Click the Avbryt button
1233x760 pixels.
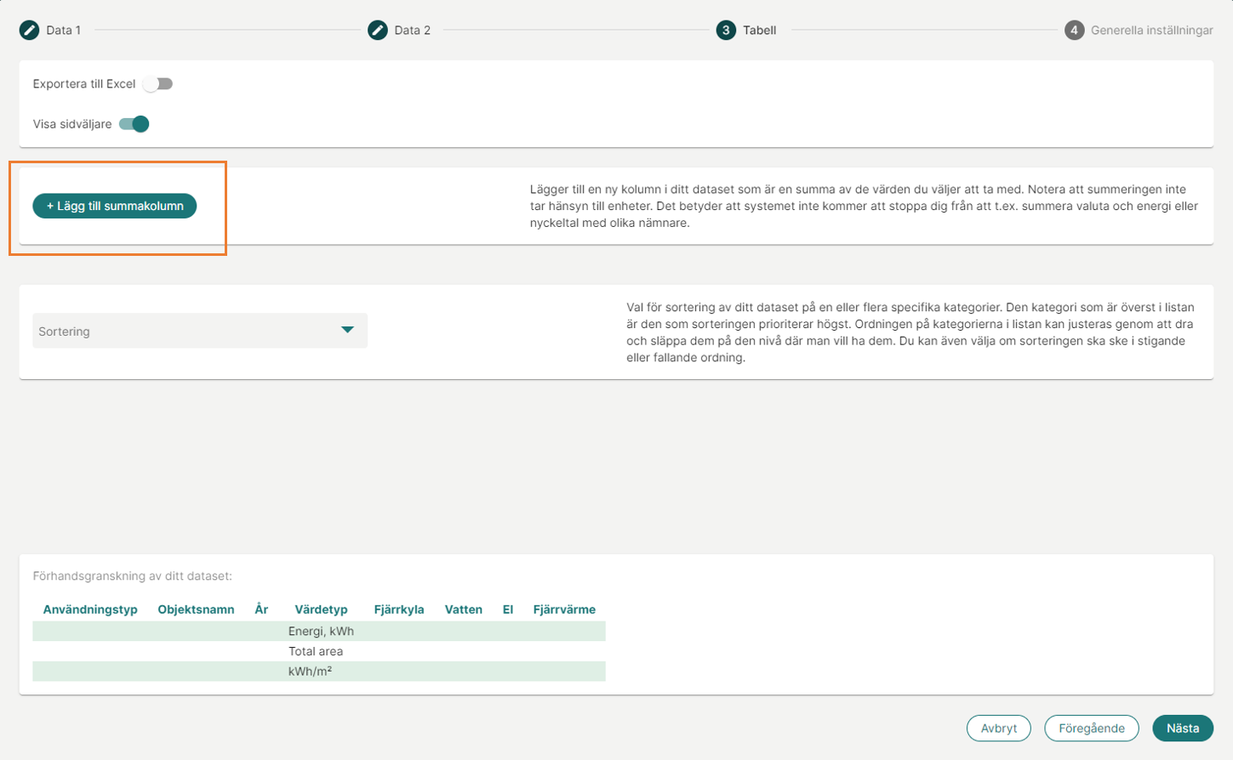pyautogui.click(x=998, y=729)
